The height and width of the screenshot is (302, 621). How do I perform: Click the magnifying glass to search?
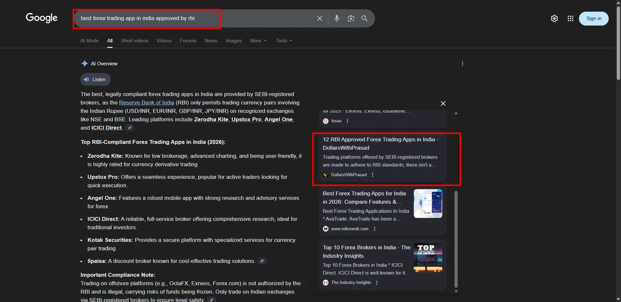pyautogui.click(x=365, y=18)
